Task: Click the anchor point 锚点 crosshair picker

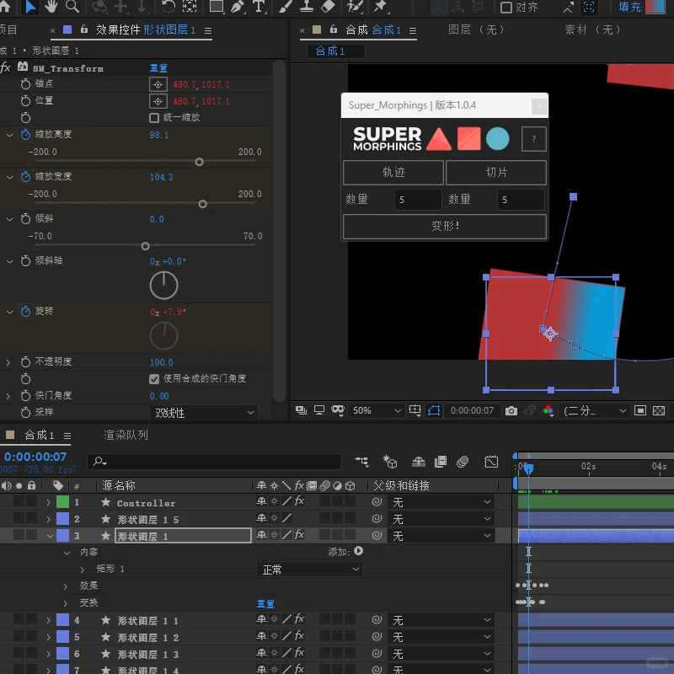Action: point(158,84)
